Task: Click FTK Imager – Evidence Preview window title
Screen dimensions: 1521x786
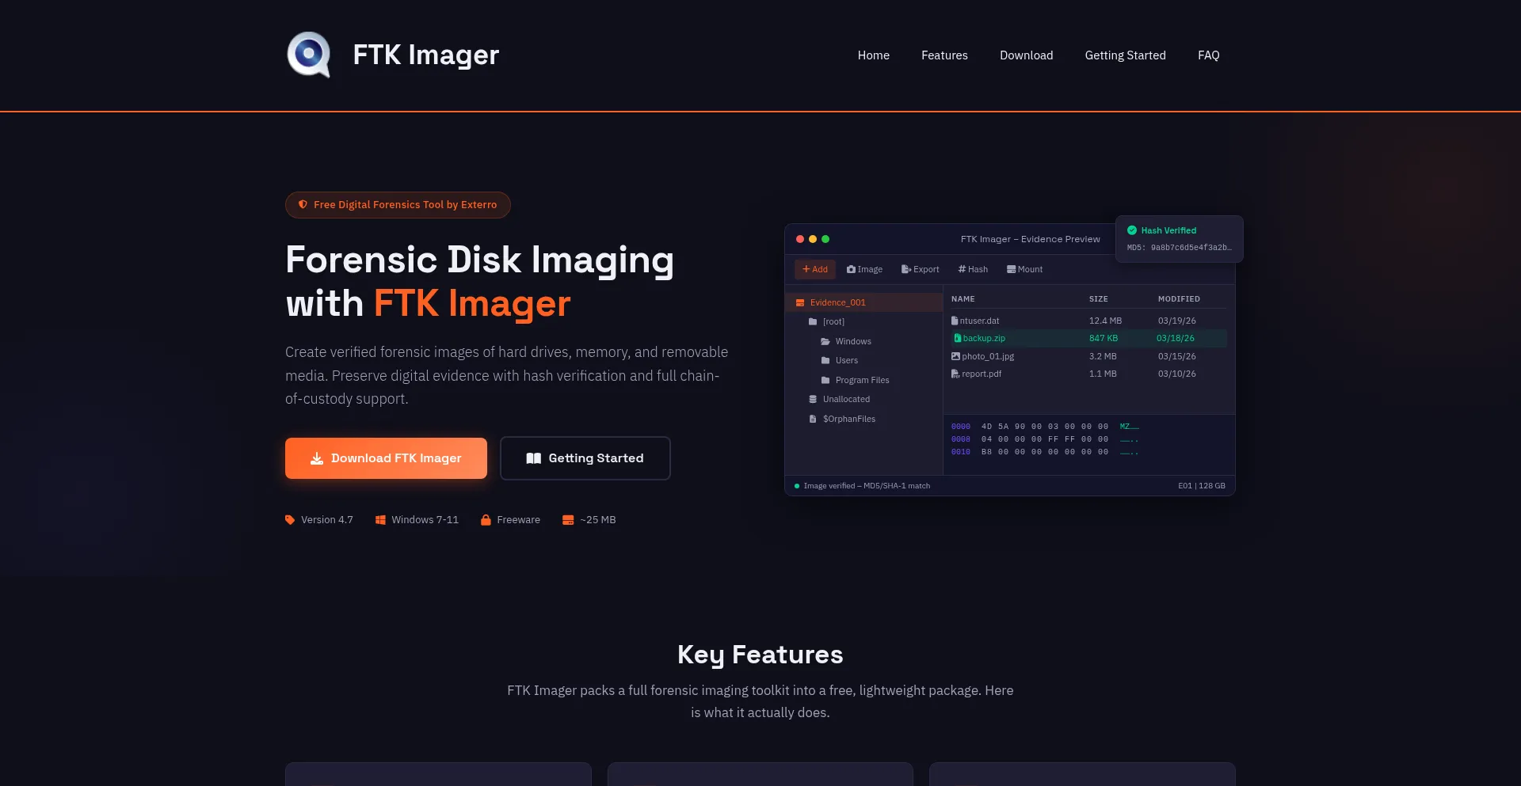Action: click(1030, 239)
